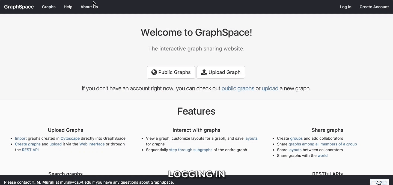Open the 'groups' link under Share graphs
The width and height of the screenshot is (393, 185).
[296, 138]
